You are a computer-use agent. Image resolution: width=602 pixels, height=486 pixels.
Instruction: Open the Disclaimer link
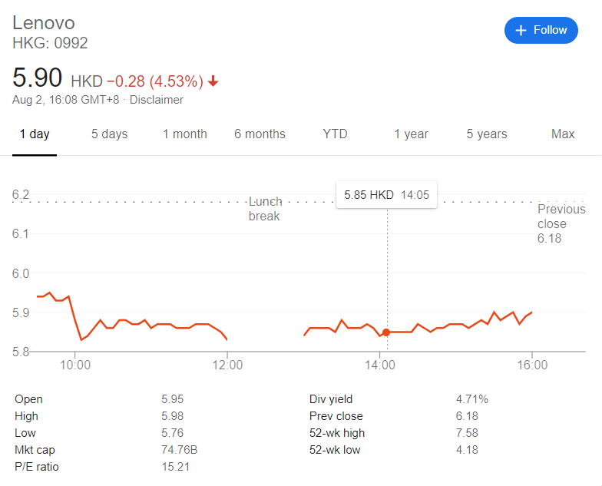point(157,100)
